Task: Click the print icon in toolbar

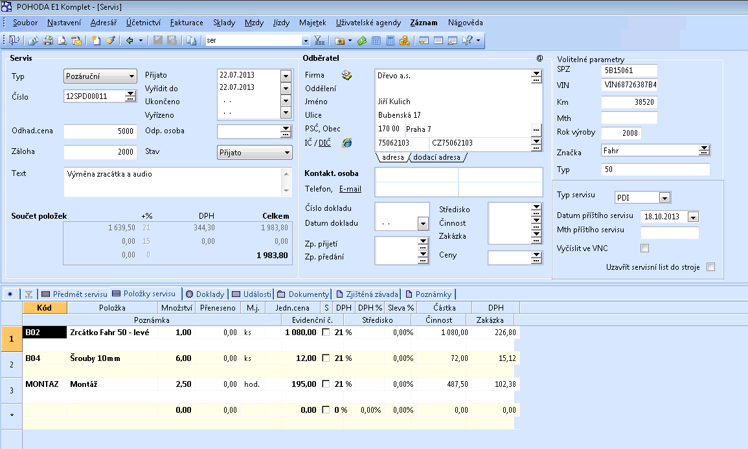Action: coord(48,41)
